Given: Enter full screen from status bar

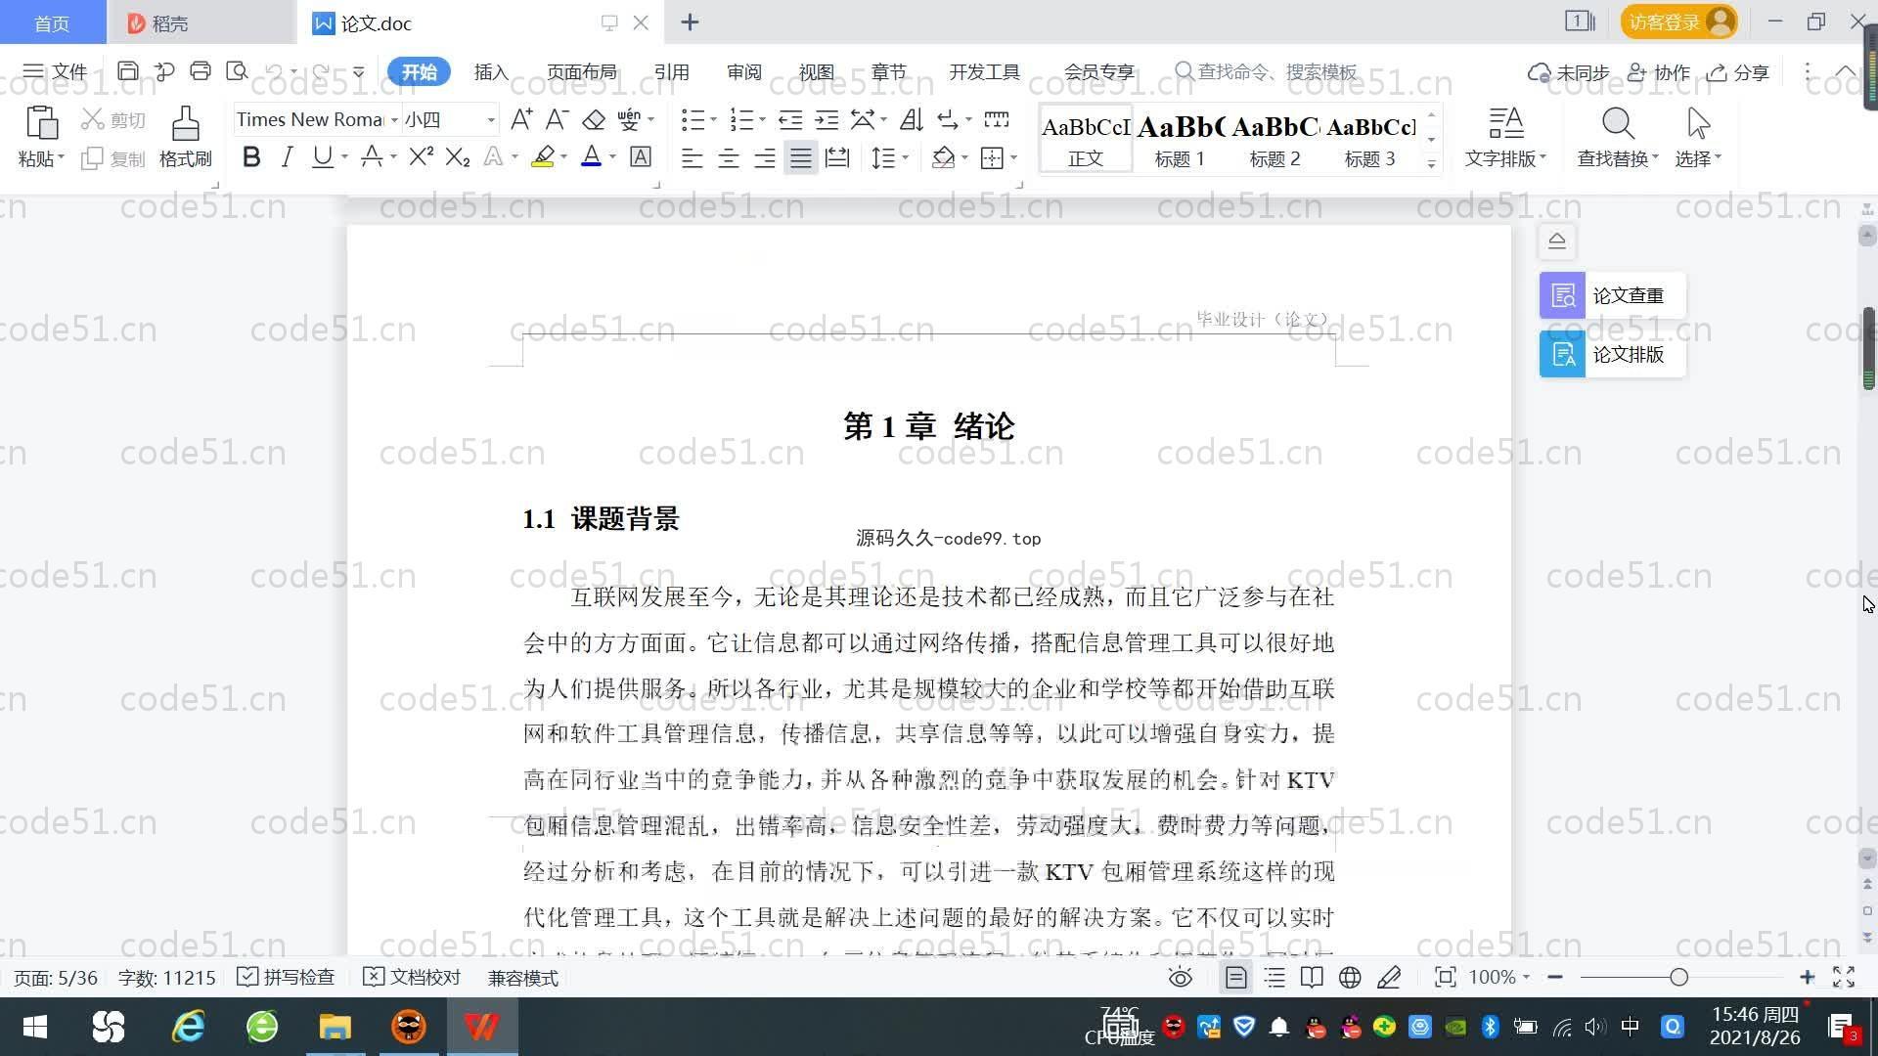Looking at the screenshot, I should tap(1844, 977).
